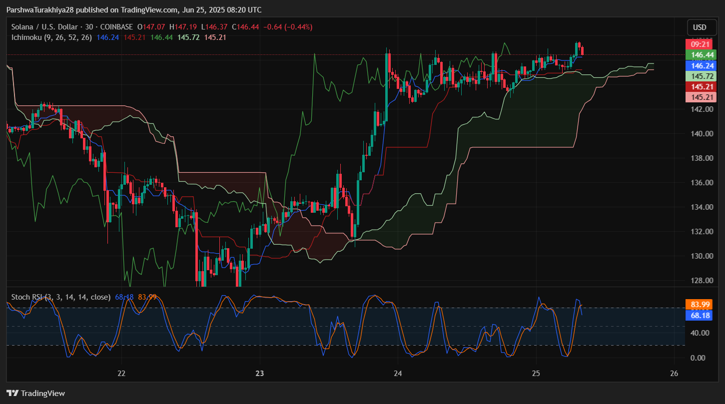Click date 23 on the time axis
Screen dimensions: 725x404
tap(259, 374)
